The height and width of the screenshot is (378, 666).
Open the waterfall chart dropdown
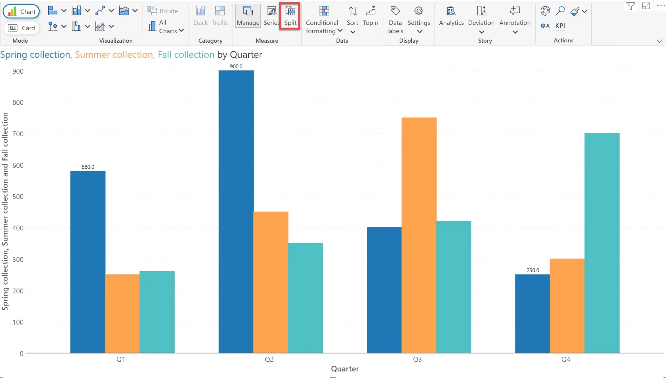point(87,26)
